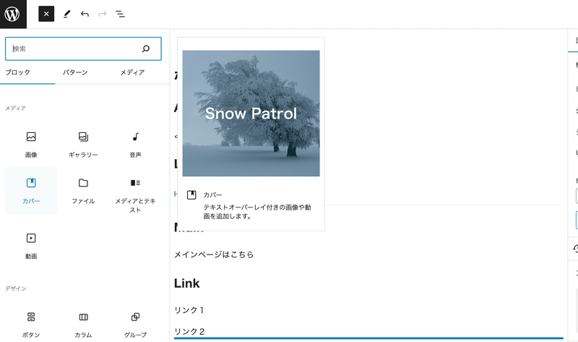Insert the カバー cover block
Image resolution: width=578 pixels, height=342 pixels.
(x=31, y=191)
